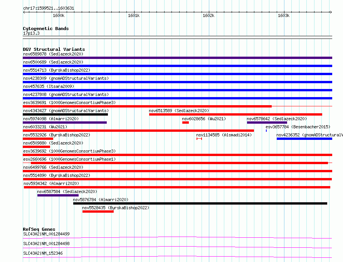The height and width of the screenshot is (262, 343).
Task: Open the nsv6500689 (Sedlazeck2020) variant label
Action: [53, 62]
